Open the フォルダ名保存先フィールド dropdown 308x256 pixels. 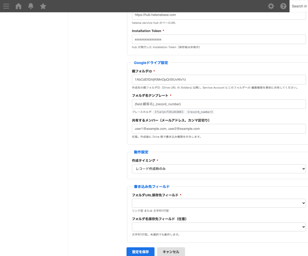click(219, 227)
